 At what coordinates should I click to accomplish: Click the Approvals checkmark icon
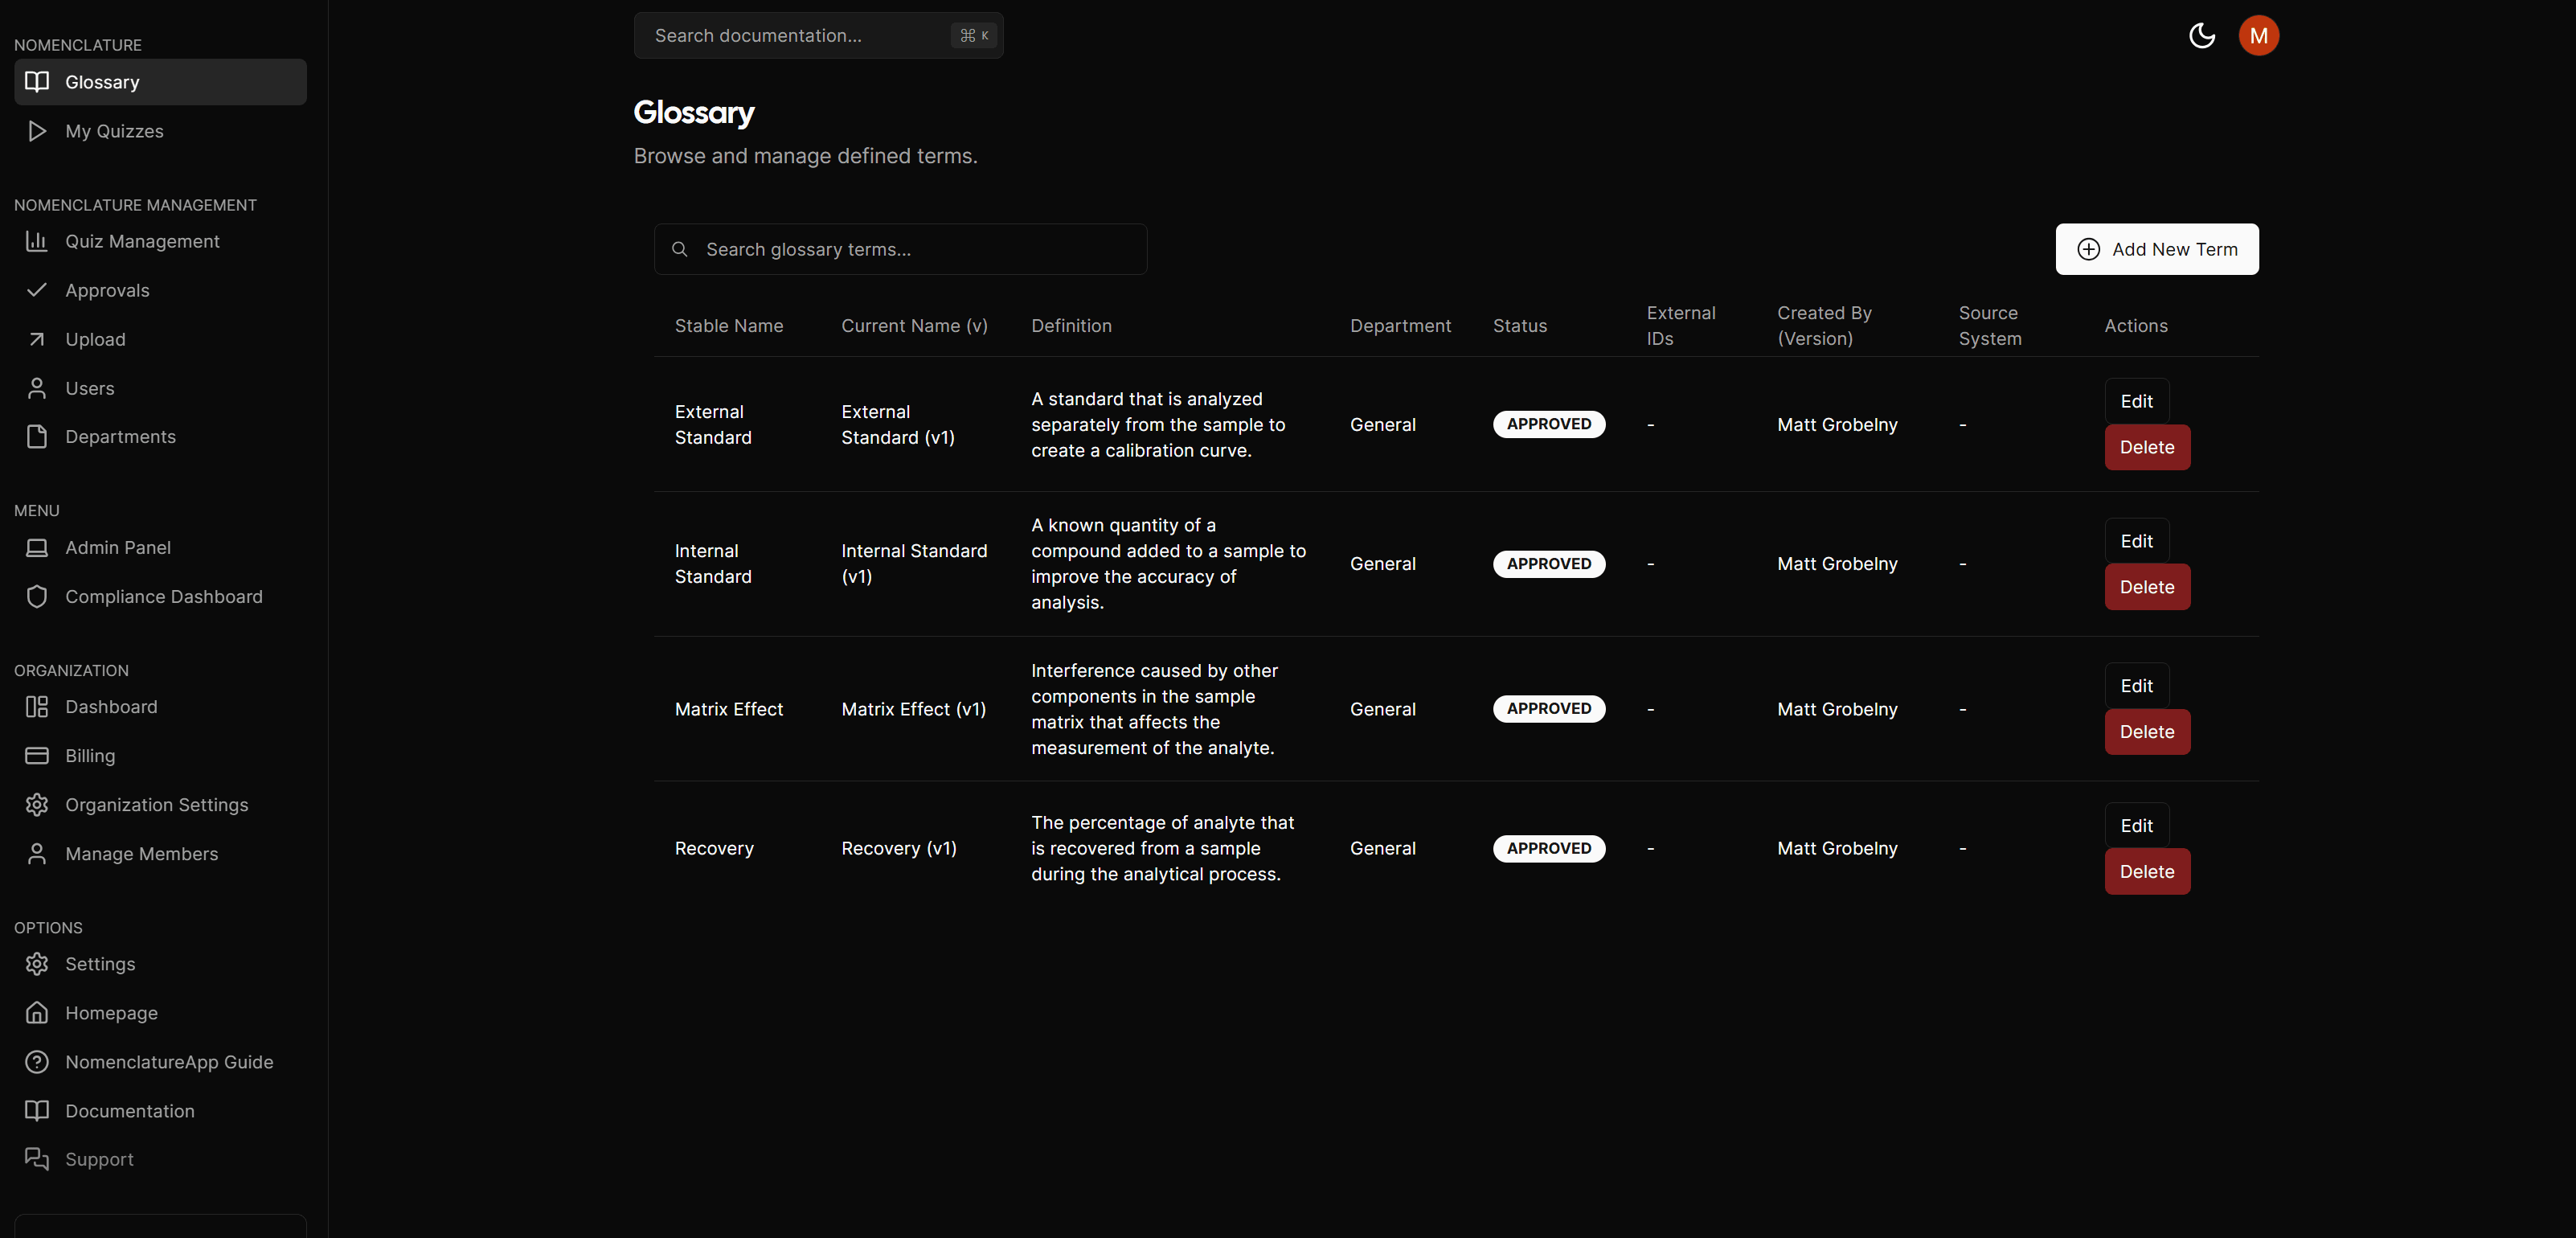(37, 290)
